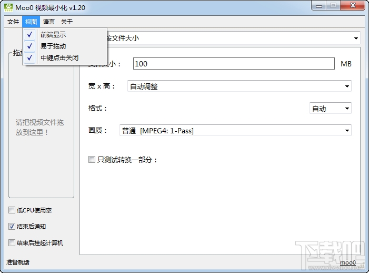The height and width of the screenshot is (273, 369).
Task: Click the Moo0 app icon in the title bar
Action: pyautogui.click(x=8, y=7)
